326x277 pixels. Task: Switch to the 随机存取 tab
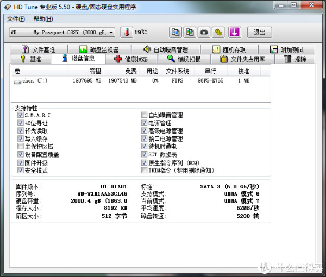click(x=229, y=49)
